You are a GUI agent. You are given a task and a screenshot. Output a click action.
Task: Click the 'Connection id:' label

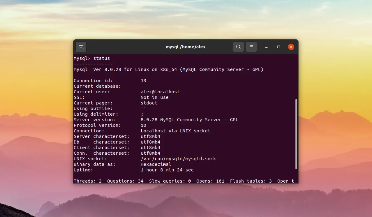(x=93, y=81)
